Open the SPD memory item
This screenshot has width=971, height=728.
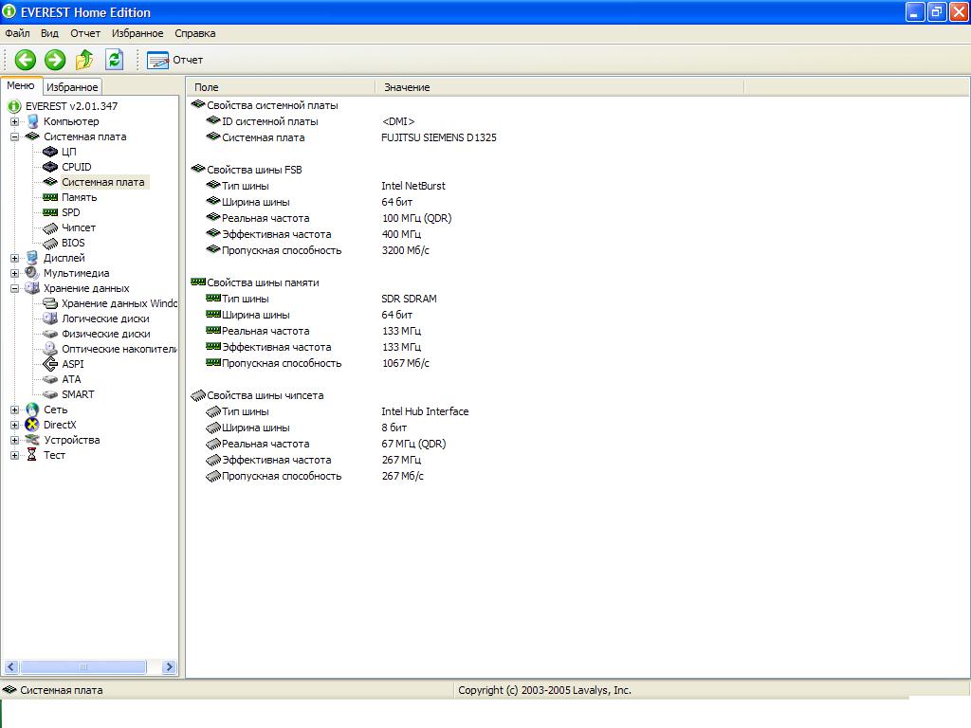[x=71, y=212]
